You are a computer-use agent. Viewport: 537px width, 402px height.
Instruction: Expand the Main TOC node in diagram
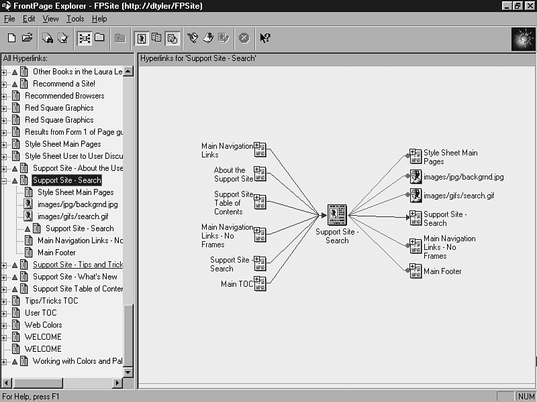(256, 281)
